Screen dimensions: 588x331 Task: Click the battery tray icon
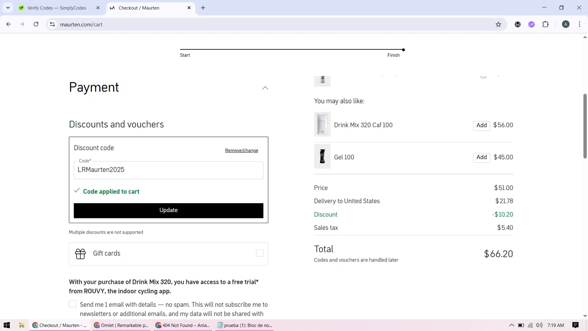tap(521, 325)
